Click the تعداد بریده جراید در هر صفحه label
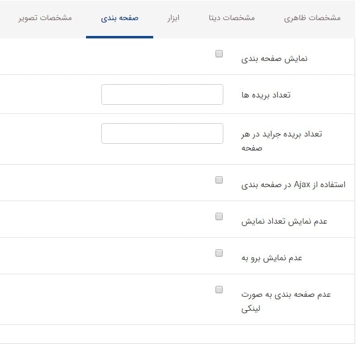 (282, 141)
